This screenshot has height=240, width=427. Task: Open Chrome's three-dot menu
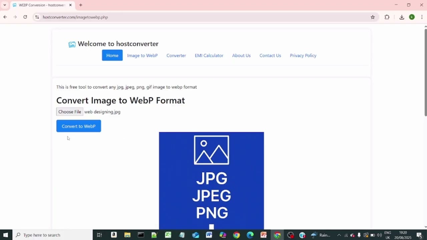tap(422, 17)
